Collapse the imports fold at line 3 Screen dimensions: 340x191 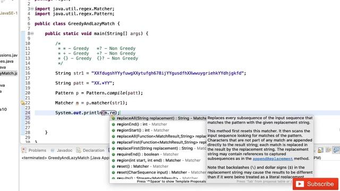32,8
